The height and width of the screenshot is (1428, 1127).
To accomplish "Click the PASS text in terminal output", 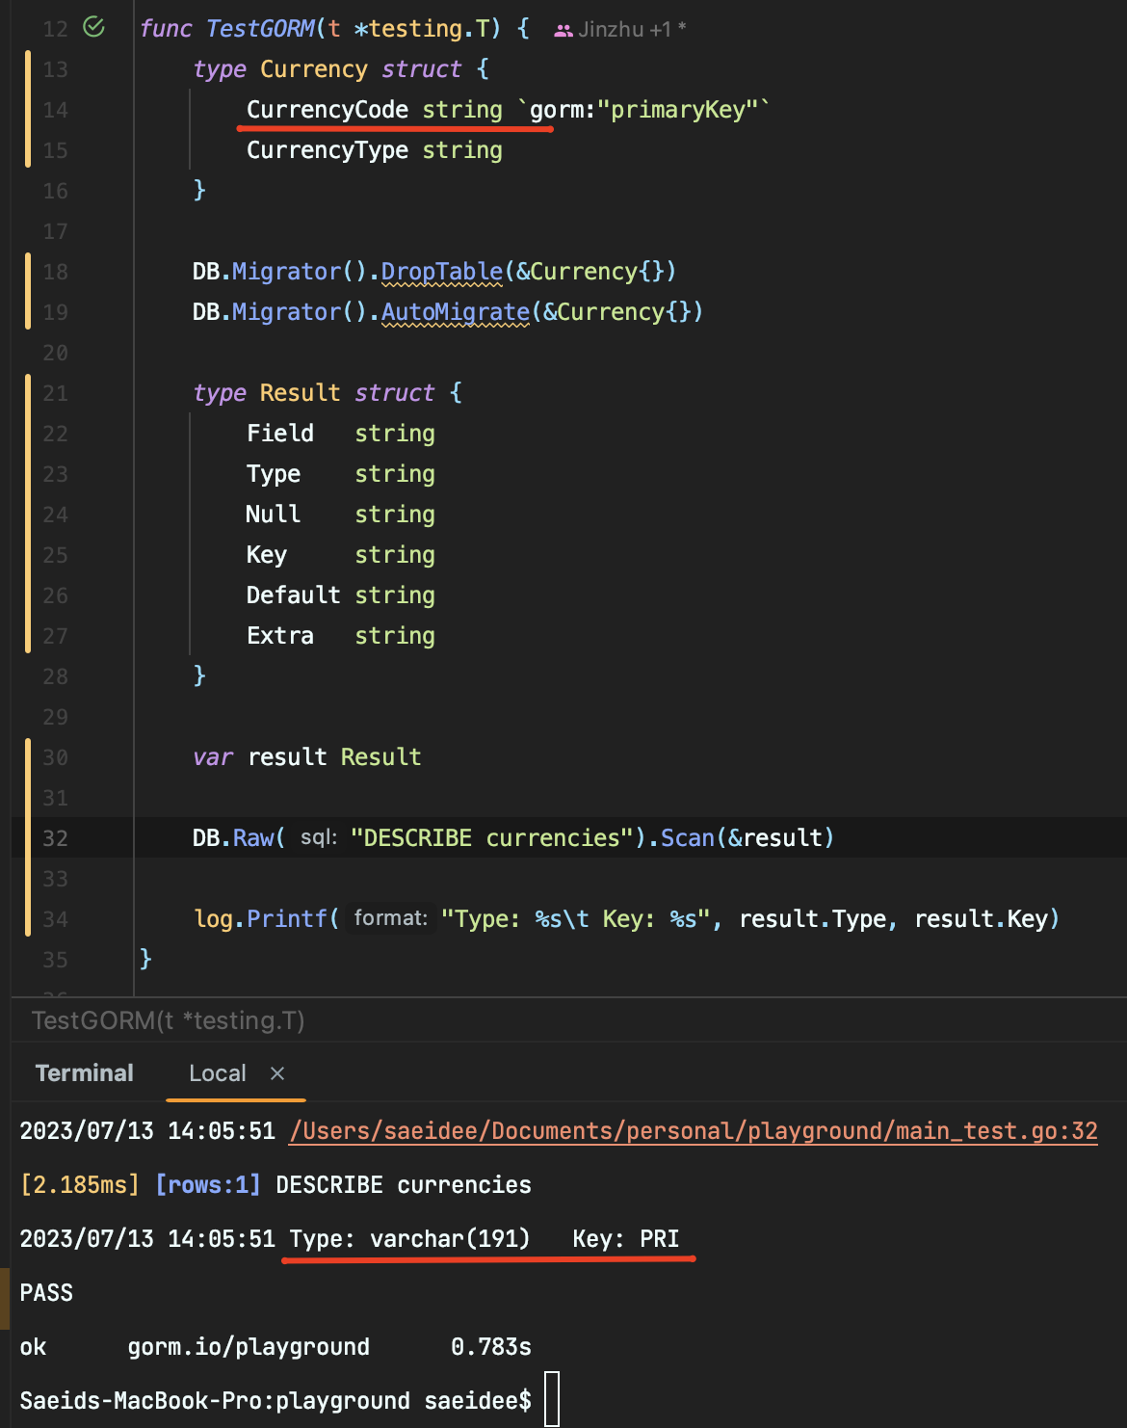I will point(44,1292).
